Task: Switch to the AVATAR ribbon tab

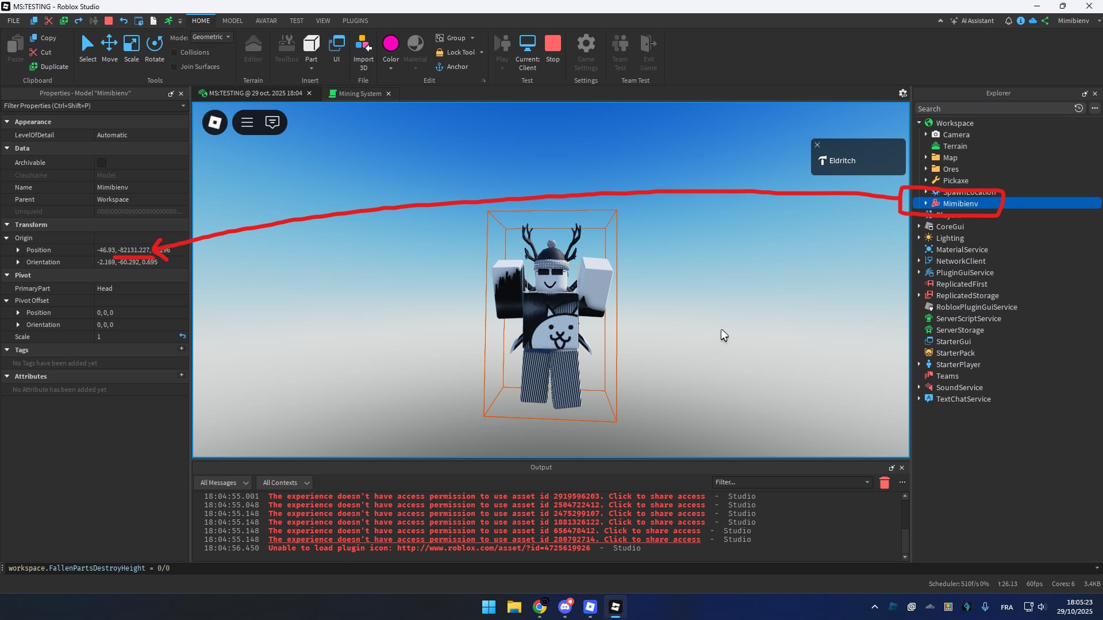Action: coord(266,21)
